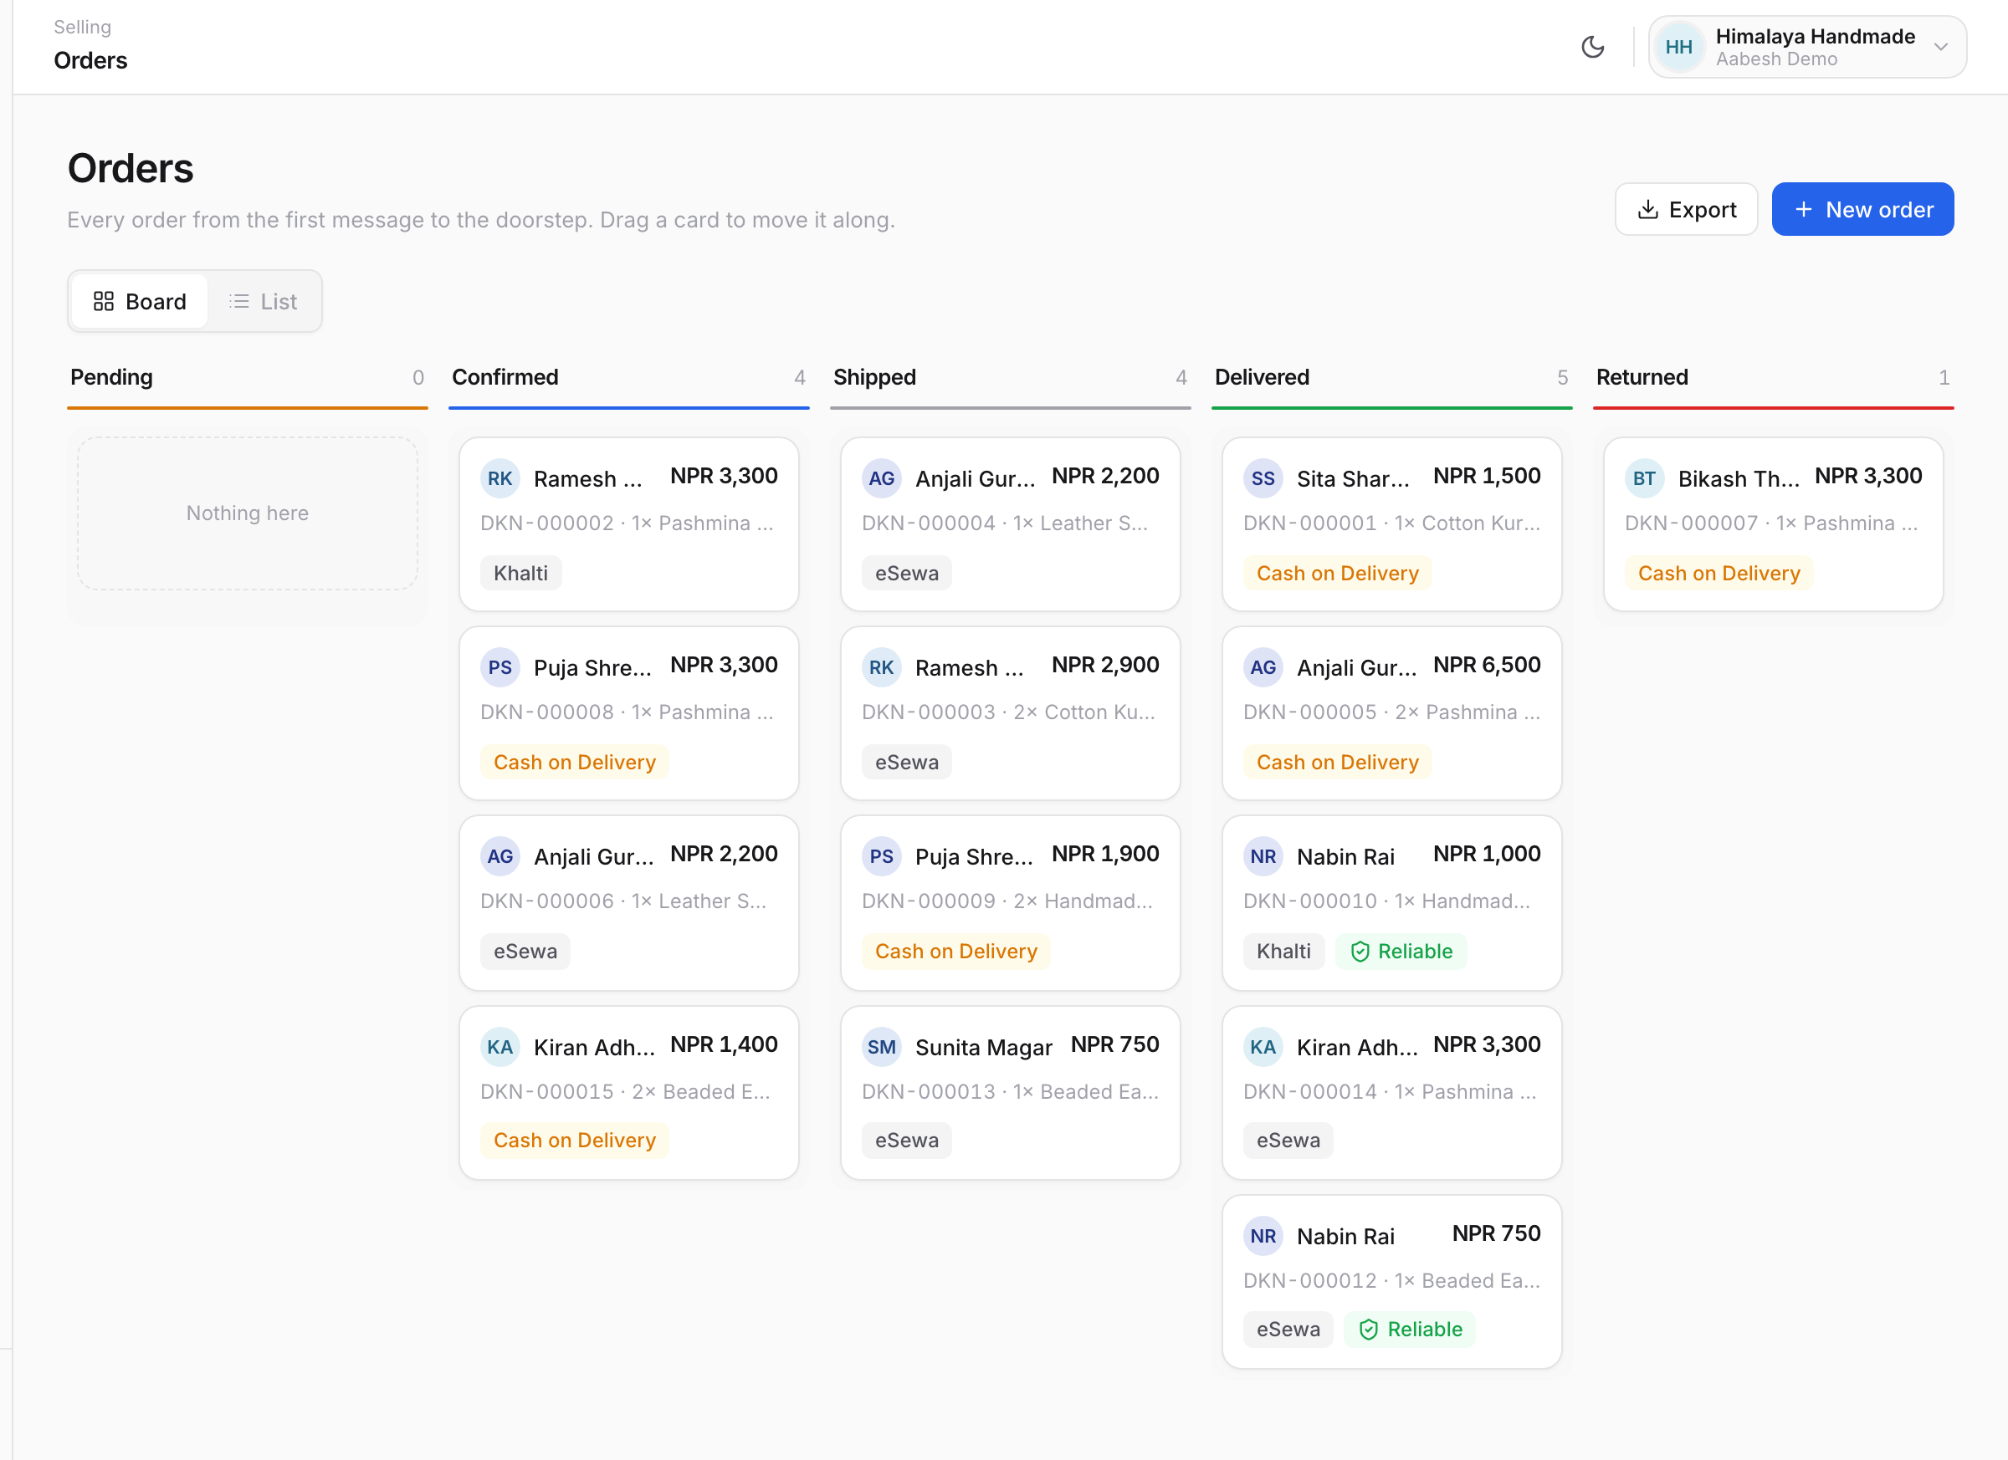Viewport: 2008px width, 1460px height.
Task: Click Reliable badge on order DKN-000012
Action: (x=1410, y=1329)
